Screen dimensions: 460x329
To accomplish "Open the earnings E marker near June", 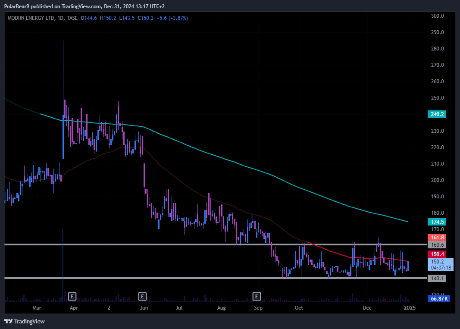I will (x=142, y=296).
